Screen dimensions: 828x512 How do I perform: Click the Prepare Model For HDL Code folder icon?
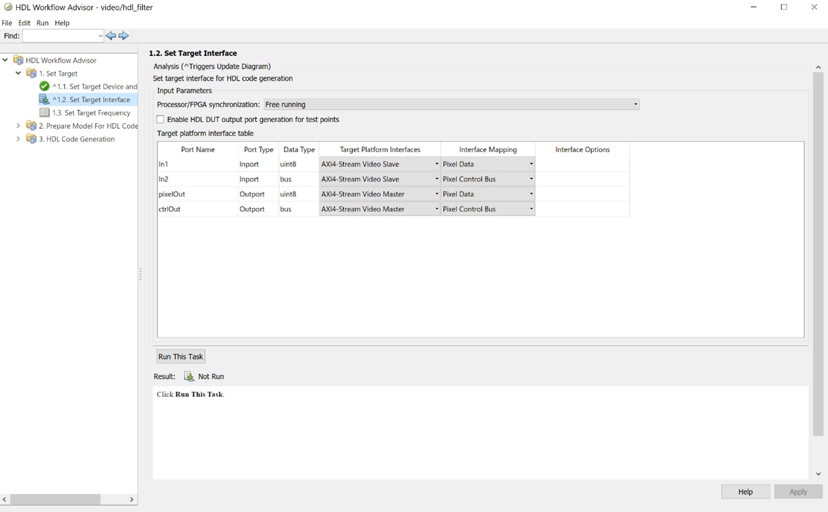(31, 126)
